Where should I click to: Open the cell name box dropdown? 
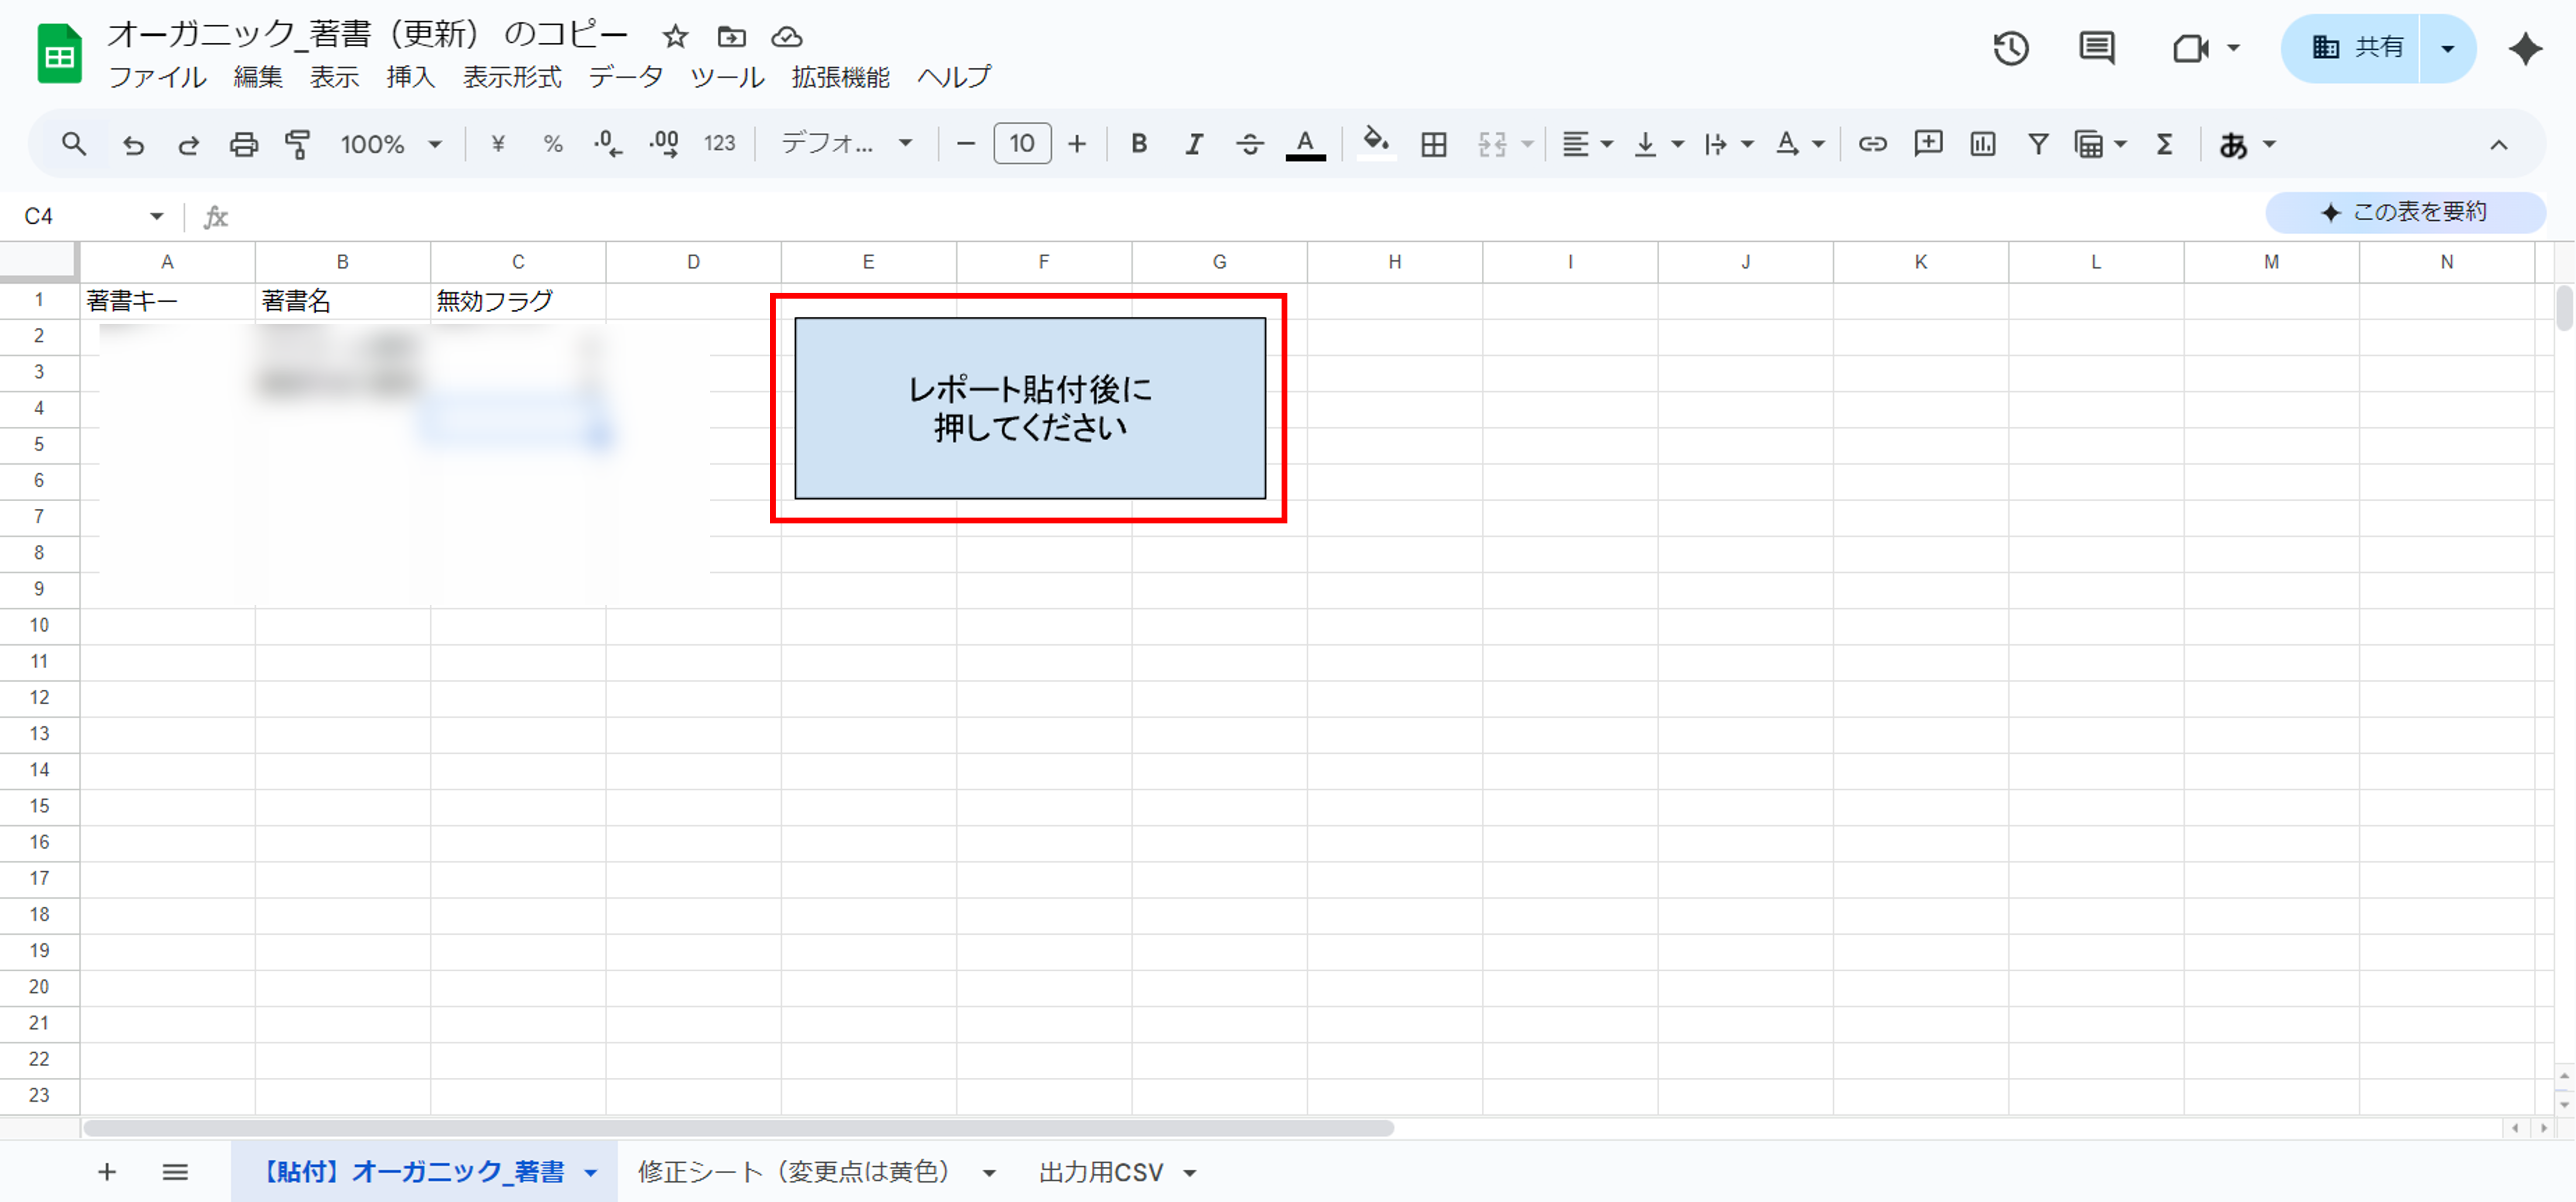click(156, 216)
